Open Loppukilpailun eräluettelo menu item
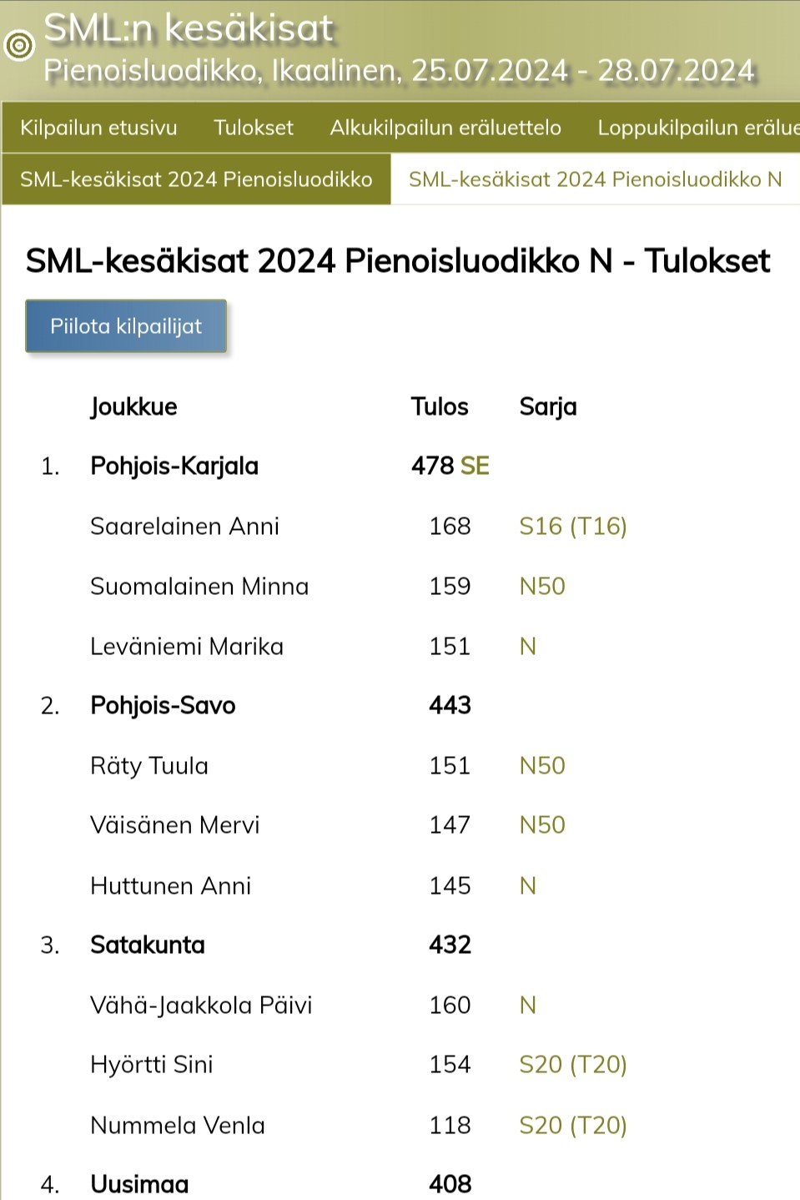Viewport: 800px width, 1200px height. (x=697, y=128)
